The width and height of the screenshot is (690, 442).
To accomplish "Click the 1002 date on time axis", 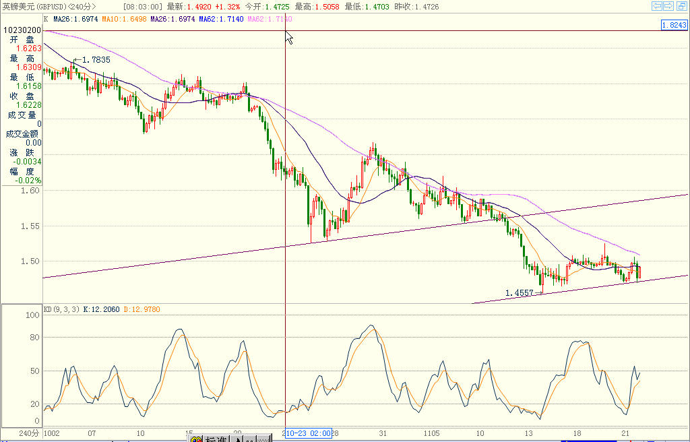I will [x=52, y=433].
